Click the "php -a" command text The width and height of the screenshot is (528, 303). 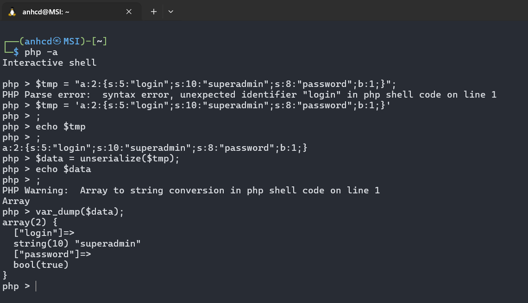click(41, 52)
